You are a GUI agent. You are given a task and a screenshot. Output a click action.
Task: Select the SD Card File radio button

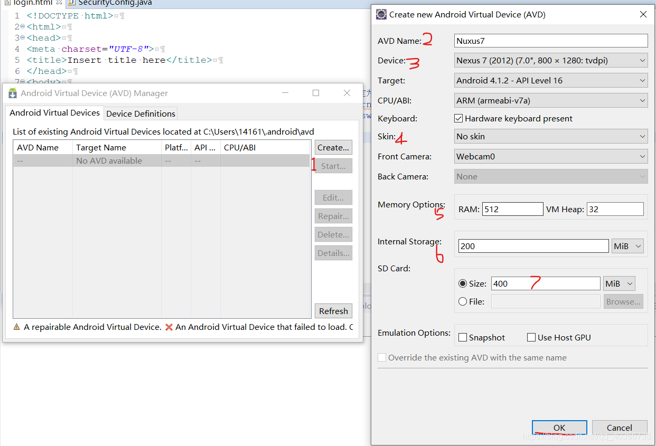click(x=463, y=301)
